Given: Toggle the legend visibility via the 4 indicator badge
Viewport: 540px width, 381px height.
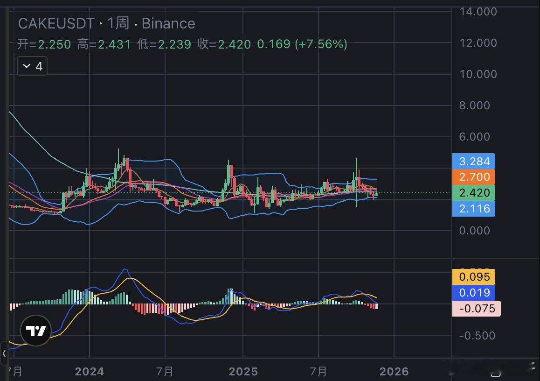Looking at the screenshot, I should (32, 65).
